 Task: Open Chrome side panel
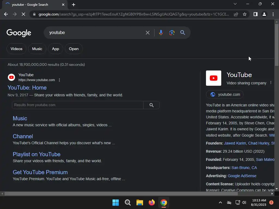[256, 14]
